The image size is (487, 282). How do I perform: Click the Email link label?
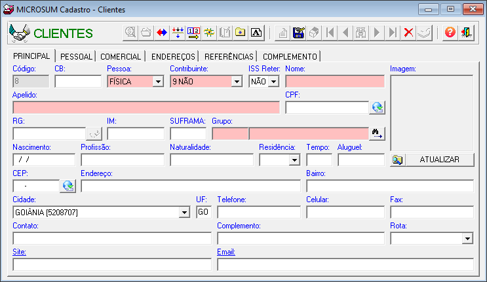point(226,252)
